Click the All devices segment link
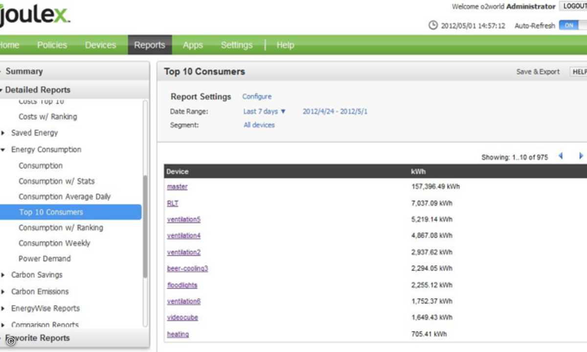The image size is (587, 352). (259, 125)
